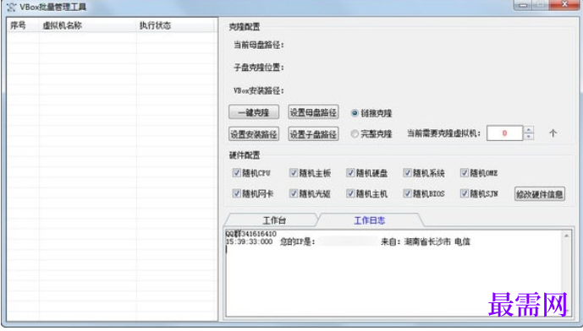Toggle 随机系统 checkbox
The image size is (583, 331).
click(407, 172)
